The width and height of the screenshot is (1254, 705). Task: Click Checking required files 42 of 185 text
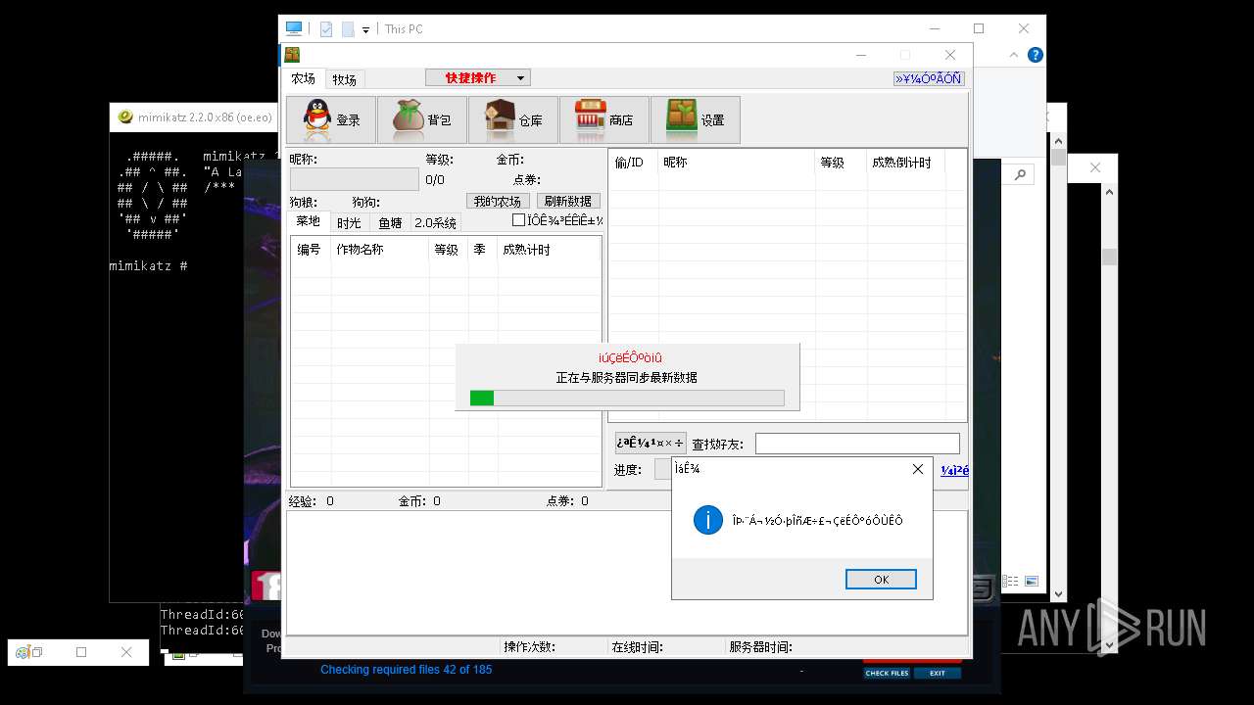tap(406, 670)
